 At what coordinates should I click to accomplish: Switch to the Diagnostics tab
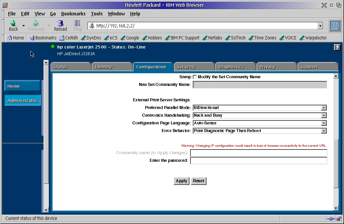[236, 67]
